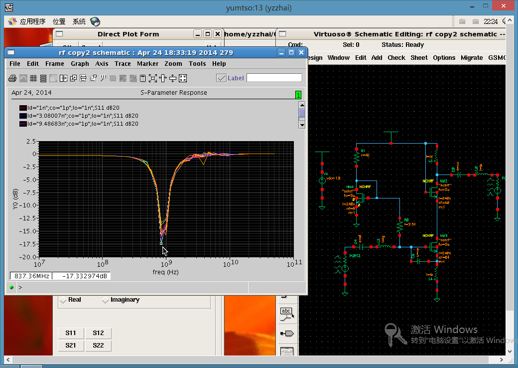Click the Print icon in waveform toolbar
Screen dimensions: 518x368
13,78
